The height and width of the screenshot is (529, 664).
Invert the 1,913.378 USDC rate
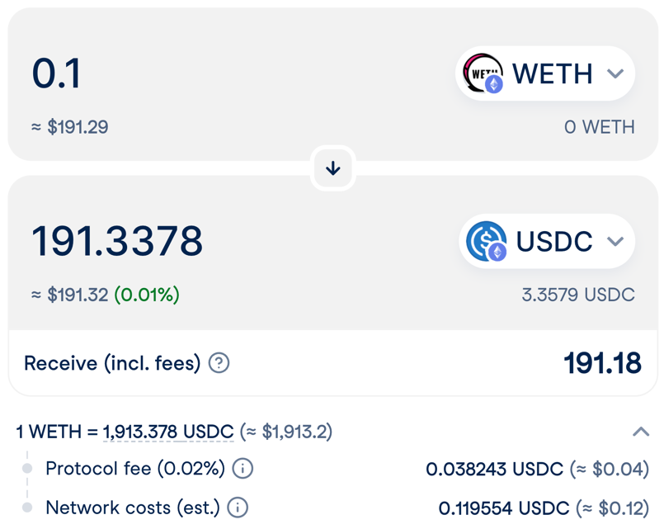coord(168,432)
